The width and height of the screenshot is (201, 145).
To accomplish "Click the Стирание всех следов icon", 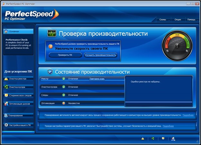I will click(x=6, y=95).
